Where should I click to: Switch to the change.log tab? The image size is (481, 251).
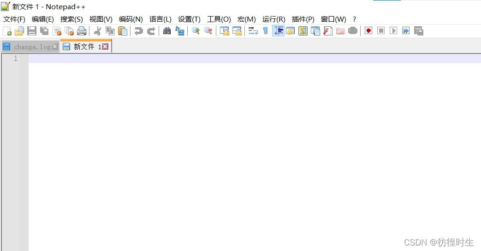(x=30, y=47)
